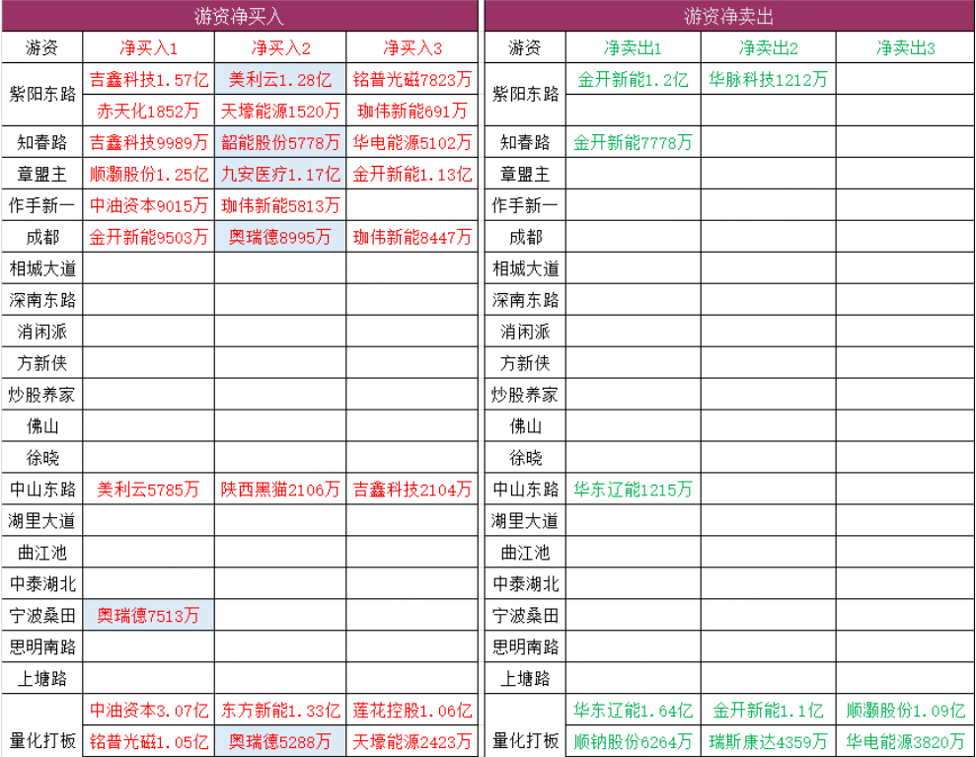Click 作手新一 row label in 游资净买入 table
The image size is (976, 757).
coord(42,205)
